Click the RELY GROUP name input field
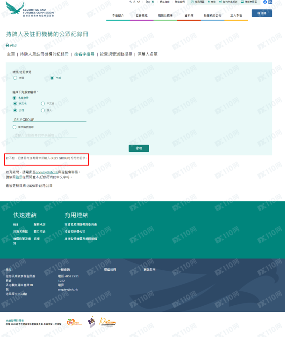This screenshot has height=337, width=285. 50,119
